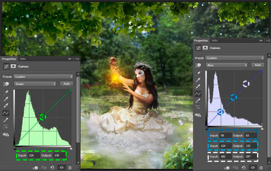The width and height of the screenshot is (271, 171).
Task: Click top-right endpoint of the Green curve
Action: (x=70, y=90)
